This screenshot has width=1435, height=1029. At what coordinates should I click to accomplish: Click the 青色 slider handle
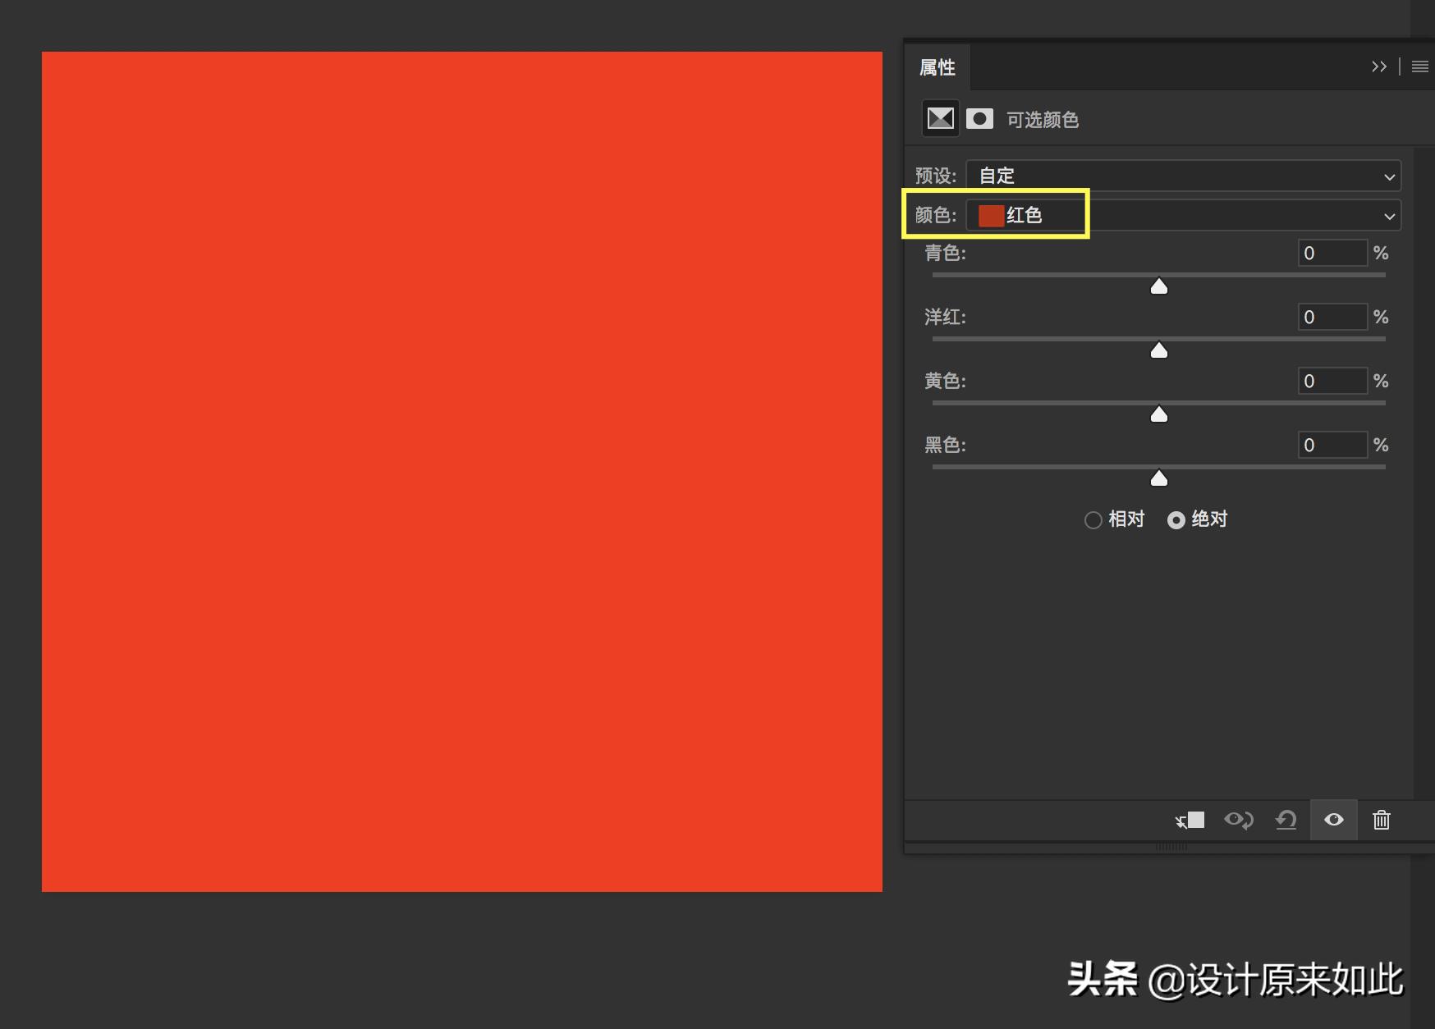point(1159,286)
